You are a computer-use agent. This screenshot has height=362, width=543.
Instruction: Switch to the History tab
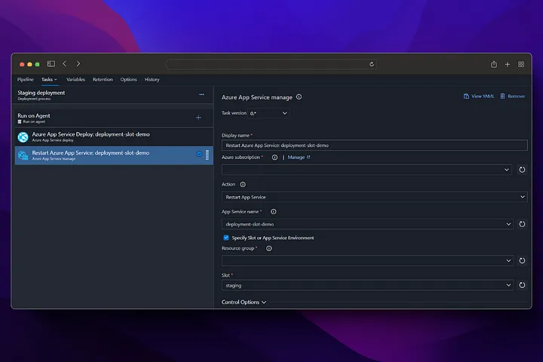click(152, 79)
